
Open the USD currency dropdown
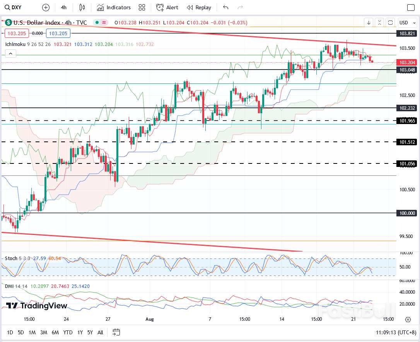click(407, 23)
